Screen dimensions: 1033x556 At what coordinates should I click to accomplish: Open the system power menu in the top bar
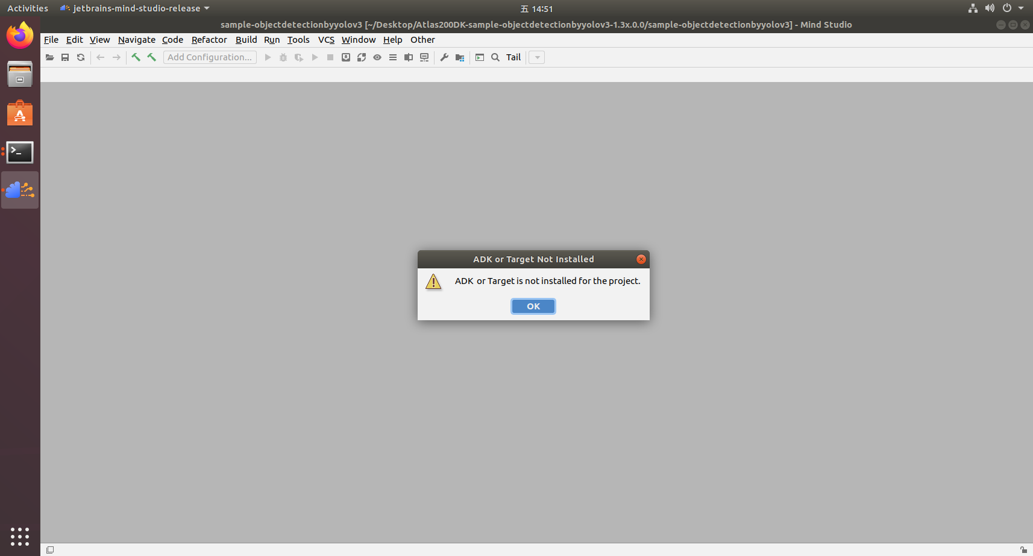1005,8
